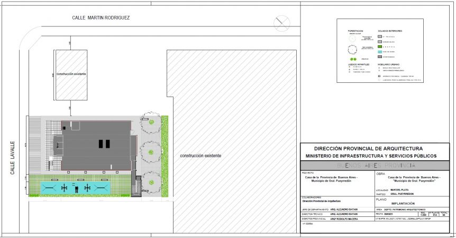
Task: Pick the green swatch in Solados Exteriores legend
Action: click(x=380, y=47)
